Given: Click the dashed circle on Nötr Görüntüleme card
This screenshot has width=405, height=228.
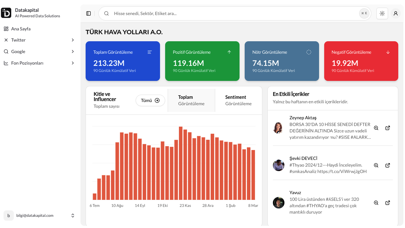Looking at the screenshot, I should tap(309, 52).
